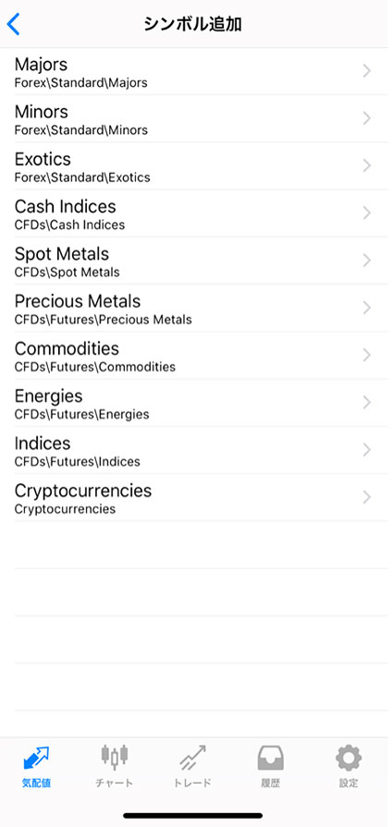Open the 気配値 quotes tab icon
This screenshot has width=392, height=827.
click(36, 758)
